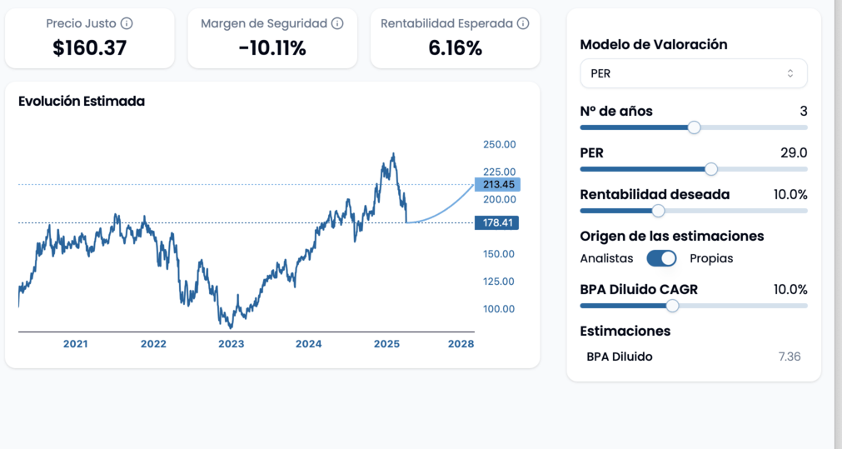Click the info icon next to Precio Justo
This screenshot has height=449, width=842.
tap(127, 24)
